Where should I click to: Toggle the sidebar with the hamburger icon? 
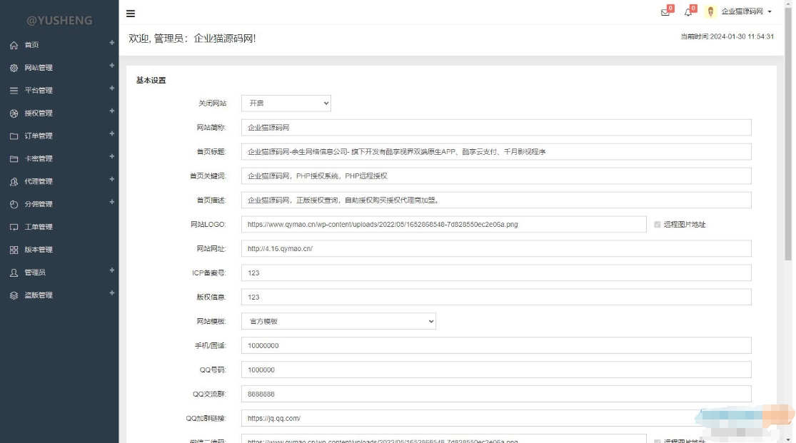point(130,14)
